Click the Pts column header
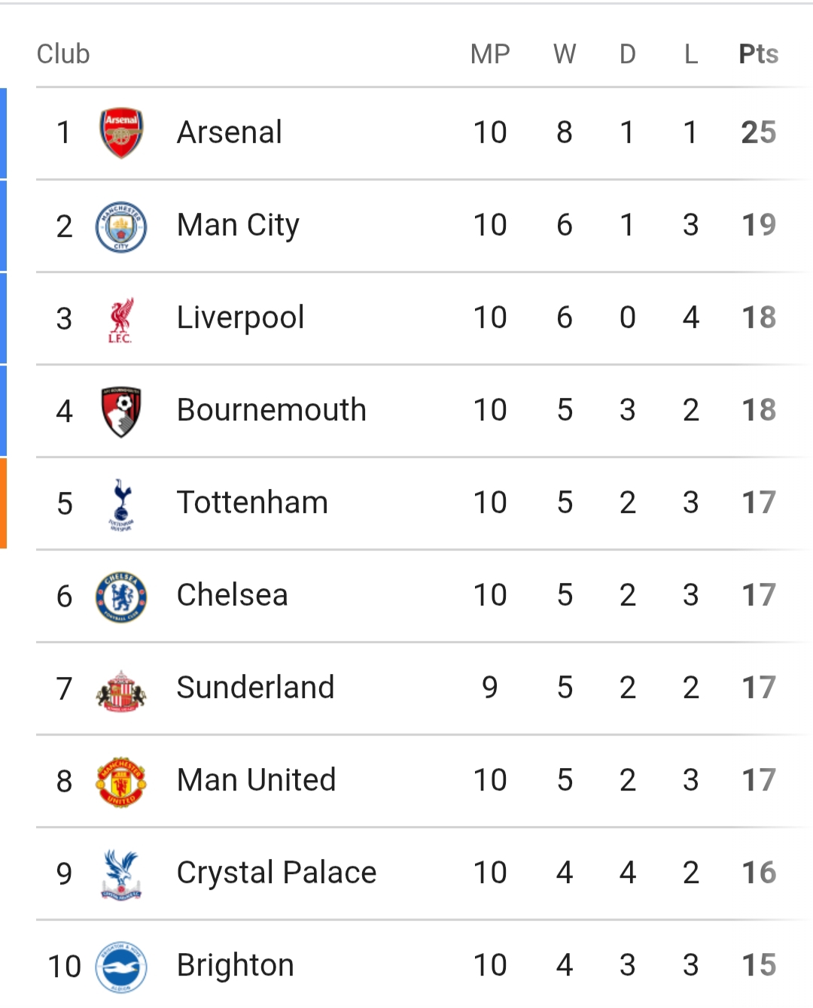The image size is (813, 1008). (x=758, y=54)
